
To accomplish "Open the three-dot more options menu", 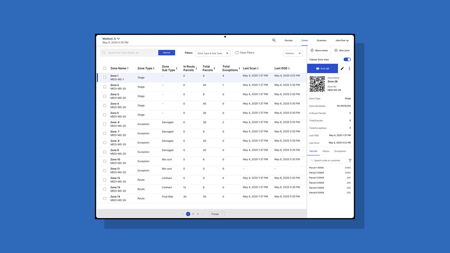I will (349, 69).
